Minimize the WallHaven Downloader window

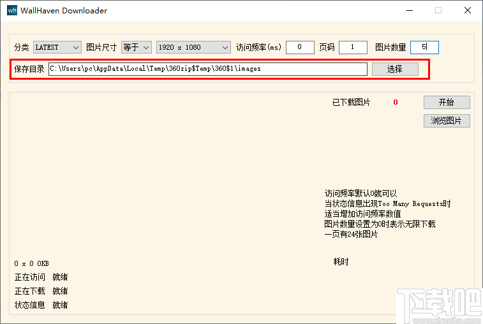click(x=410, y=10)
